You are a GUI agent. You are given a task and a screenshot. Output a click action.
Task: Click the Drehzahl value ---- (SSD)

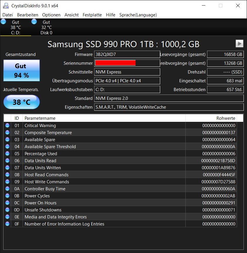pyautogui.click(x=225, y=72)
